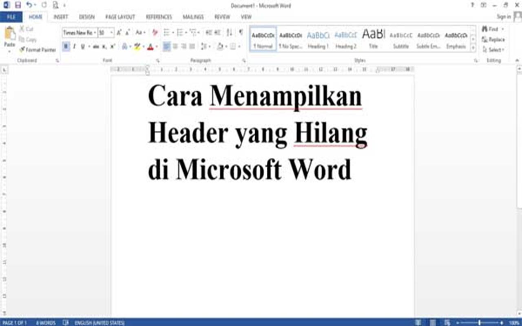Apply the Heading 1 style

(x=318, y=40)
